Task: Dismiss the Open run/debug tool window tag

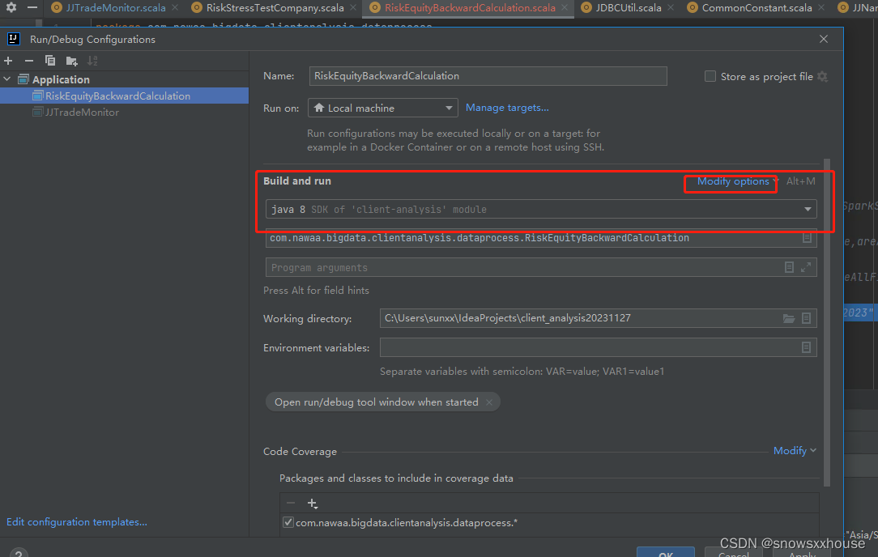Action: coord(489,401)
